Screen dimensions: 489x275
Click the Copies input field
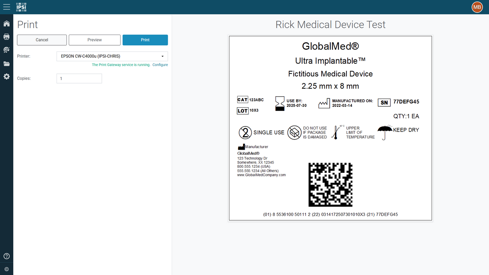pos(79,79)
